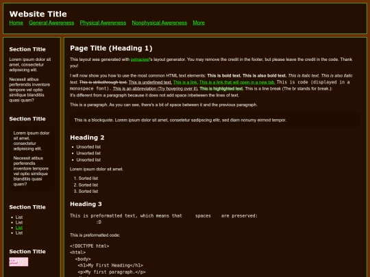Click 'This is preformatted code:' text
Screen dimensions: 370x277
pyautogui.click(x=95, y=235)
